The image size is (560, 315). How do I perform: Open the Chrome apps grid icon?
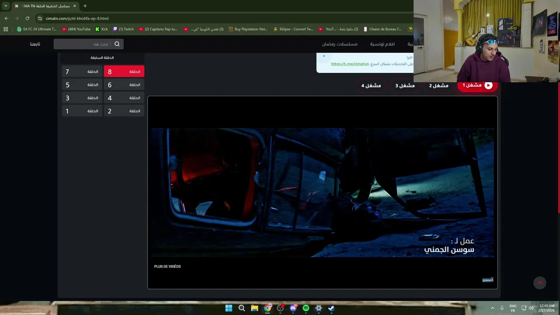[6, 29]
